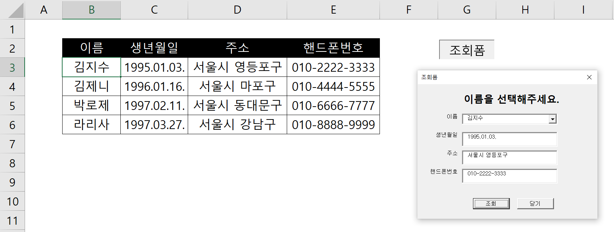Select column G header
Screen dimensions: 614x232
tap(467, 10)
